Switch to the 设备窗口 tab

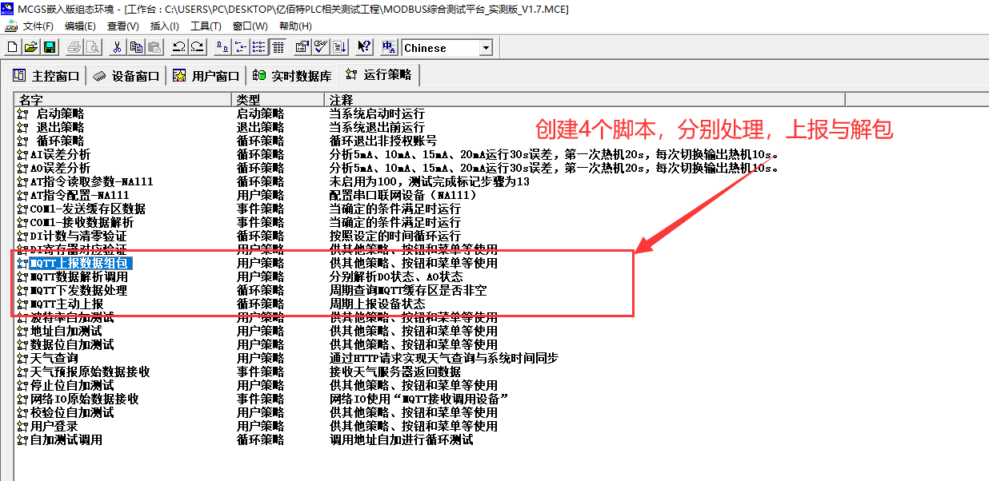pyautogui.click(x=126, y=76)
